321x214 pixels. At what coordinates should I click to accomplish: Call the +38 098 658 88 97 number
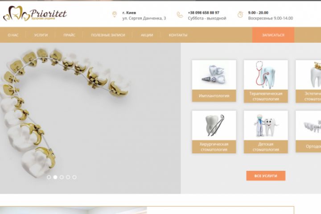click(x=203, y=12)
